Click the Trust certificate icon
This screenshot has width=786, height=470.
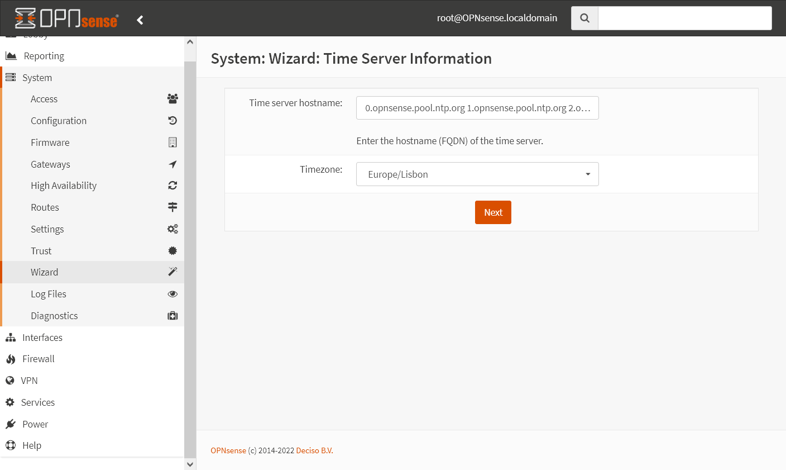coord(172,250)
